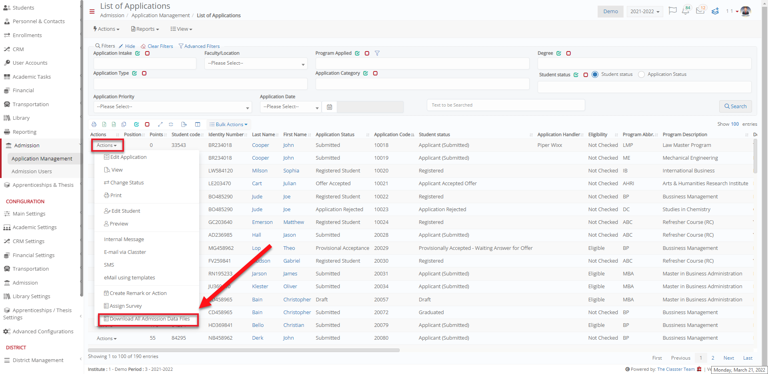
Task: Clear Application Category red square icon
Action: coord(375,73)
